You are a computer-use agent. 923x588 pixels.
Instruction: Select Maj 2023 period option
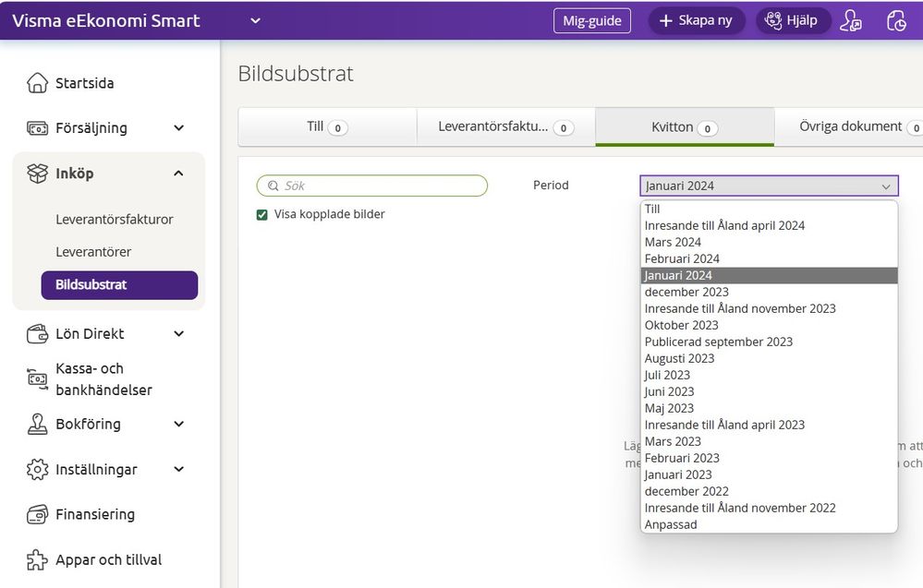coord(769,408)
